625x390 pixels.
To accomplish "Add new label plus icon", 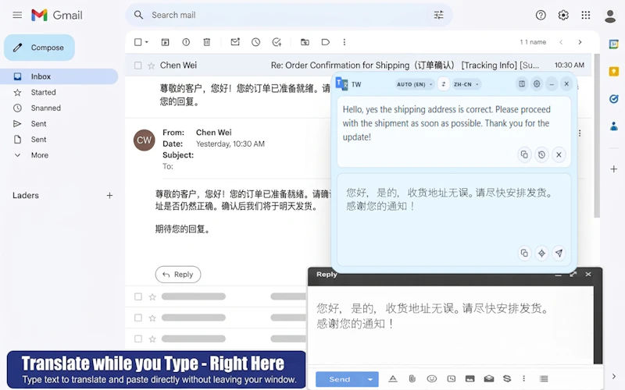I will [x=109, y=196].
